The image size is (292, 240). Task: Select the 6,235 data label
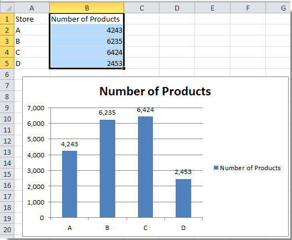coord(107,113)
